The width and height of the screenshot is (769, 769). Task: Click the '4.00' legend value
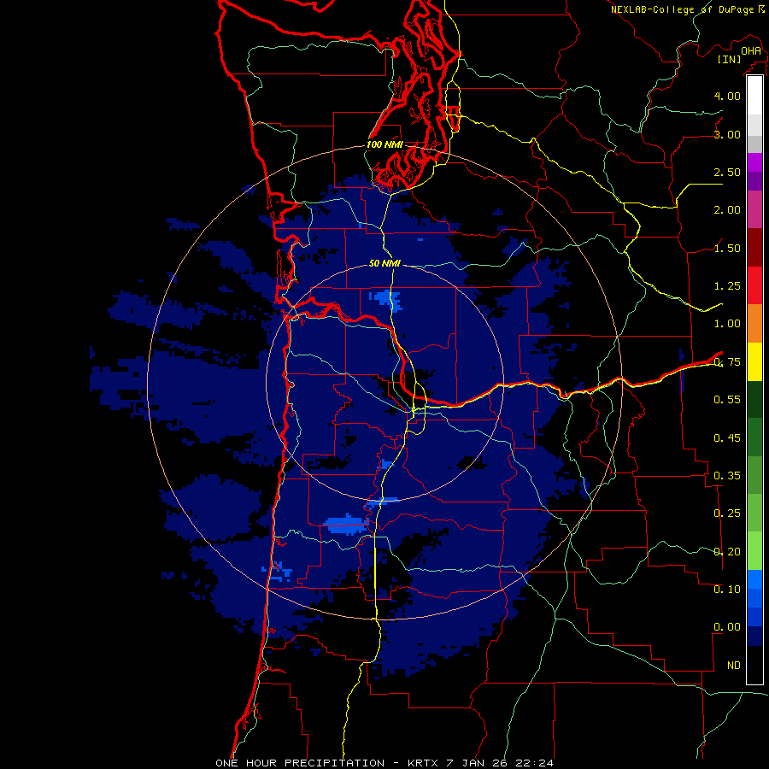(x=727, y=96)
